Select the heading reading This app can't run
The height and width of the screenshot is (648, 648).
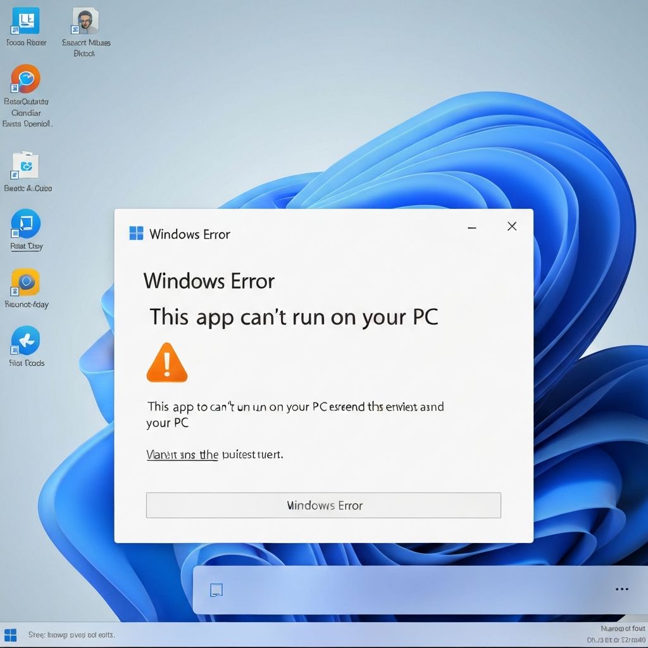[x=293, y=317]
